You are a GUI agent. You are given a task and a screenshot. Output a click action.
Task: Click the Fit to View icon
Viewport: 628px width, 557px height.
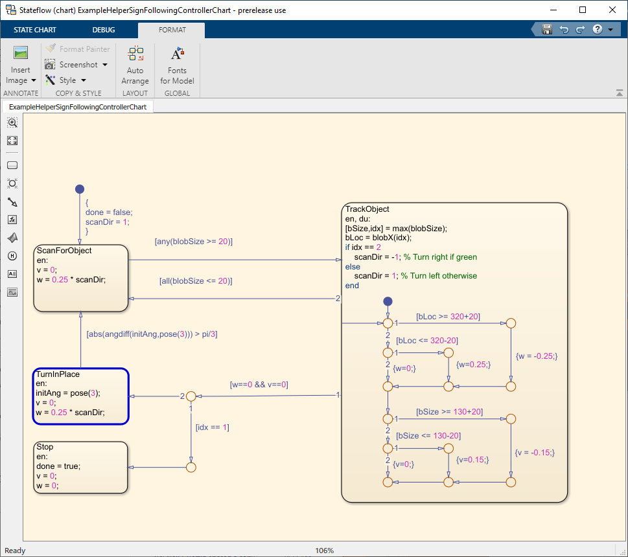click(x=12, y=141)
